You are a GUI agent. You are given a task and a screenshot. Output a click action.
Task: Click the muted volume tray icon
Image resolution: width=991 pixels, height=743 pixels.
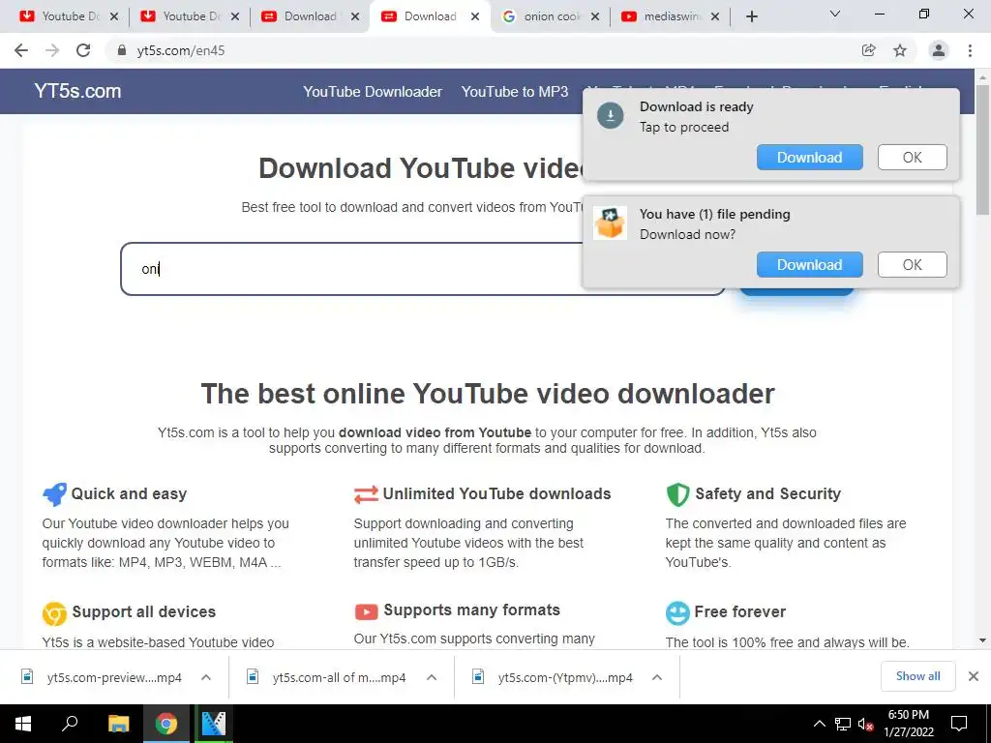tap(865, 724)
